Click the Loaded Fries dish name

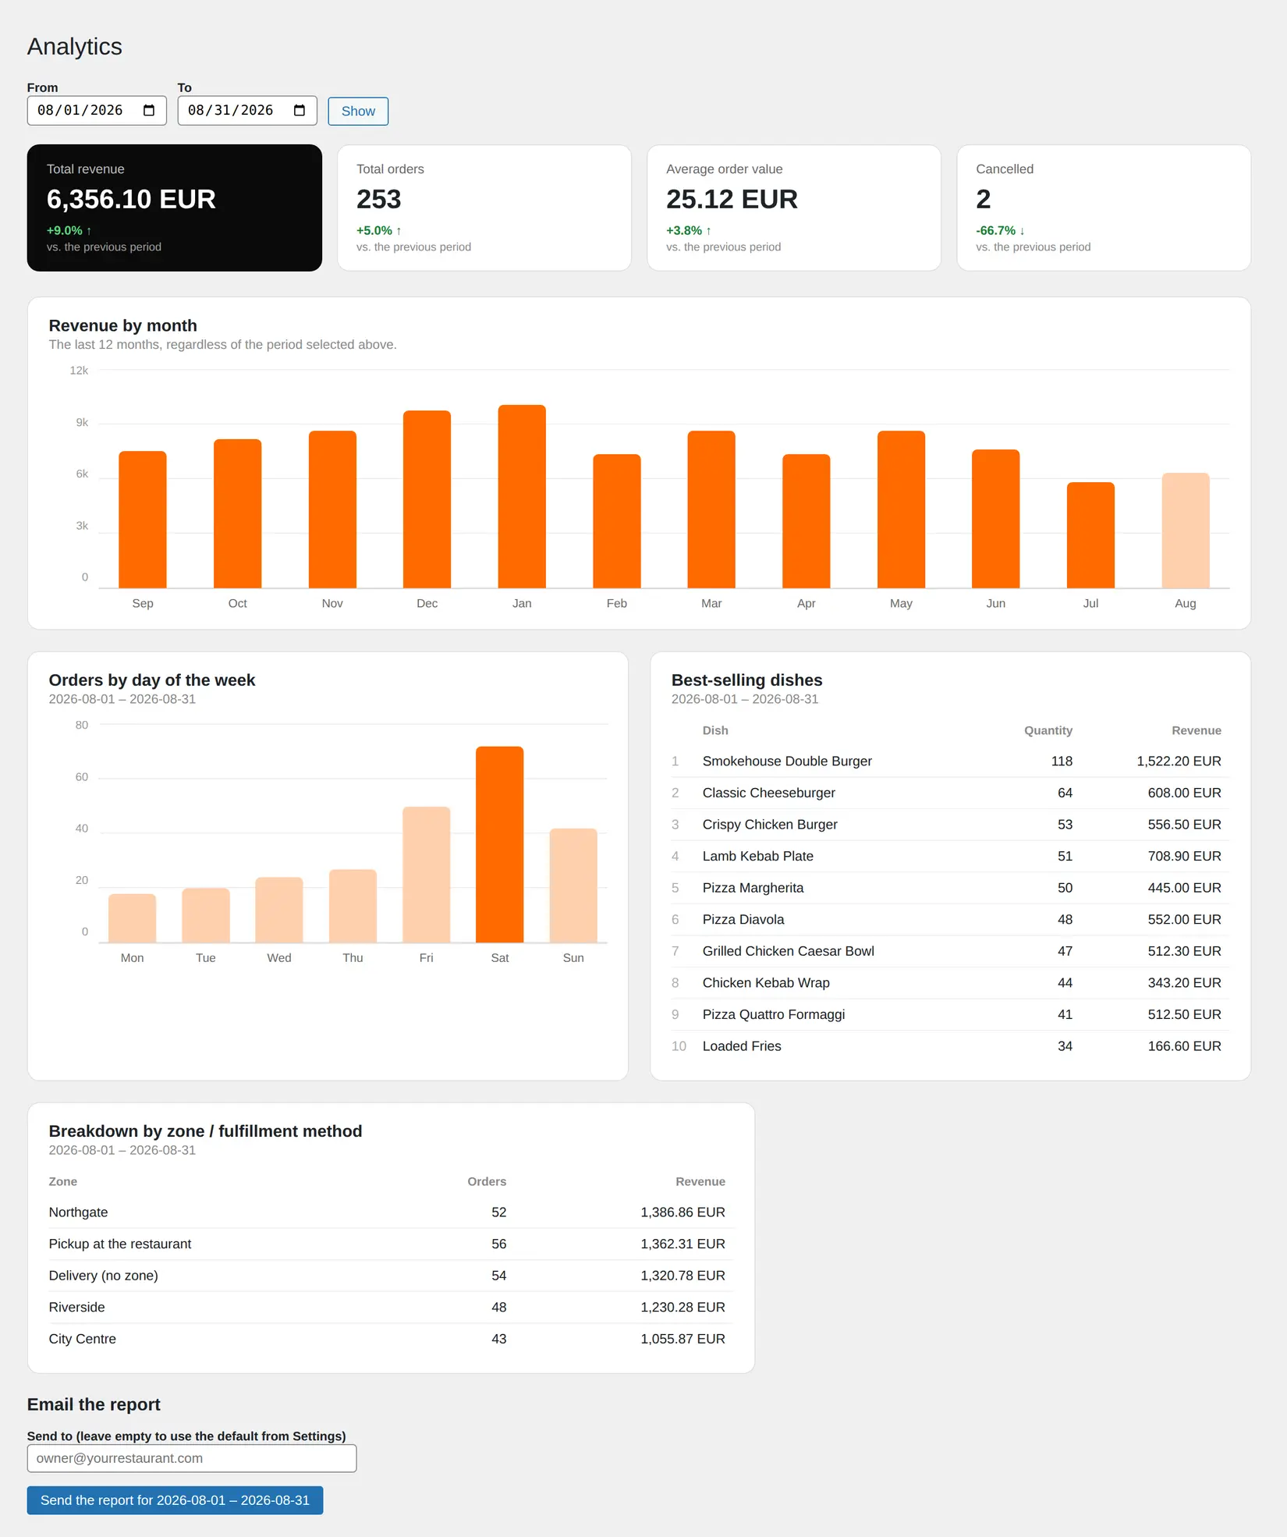741,1046
